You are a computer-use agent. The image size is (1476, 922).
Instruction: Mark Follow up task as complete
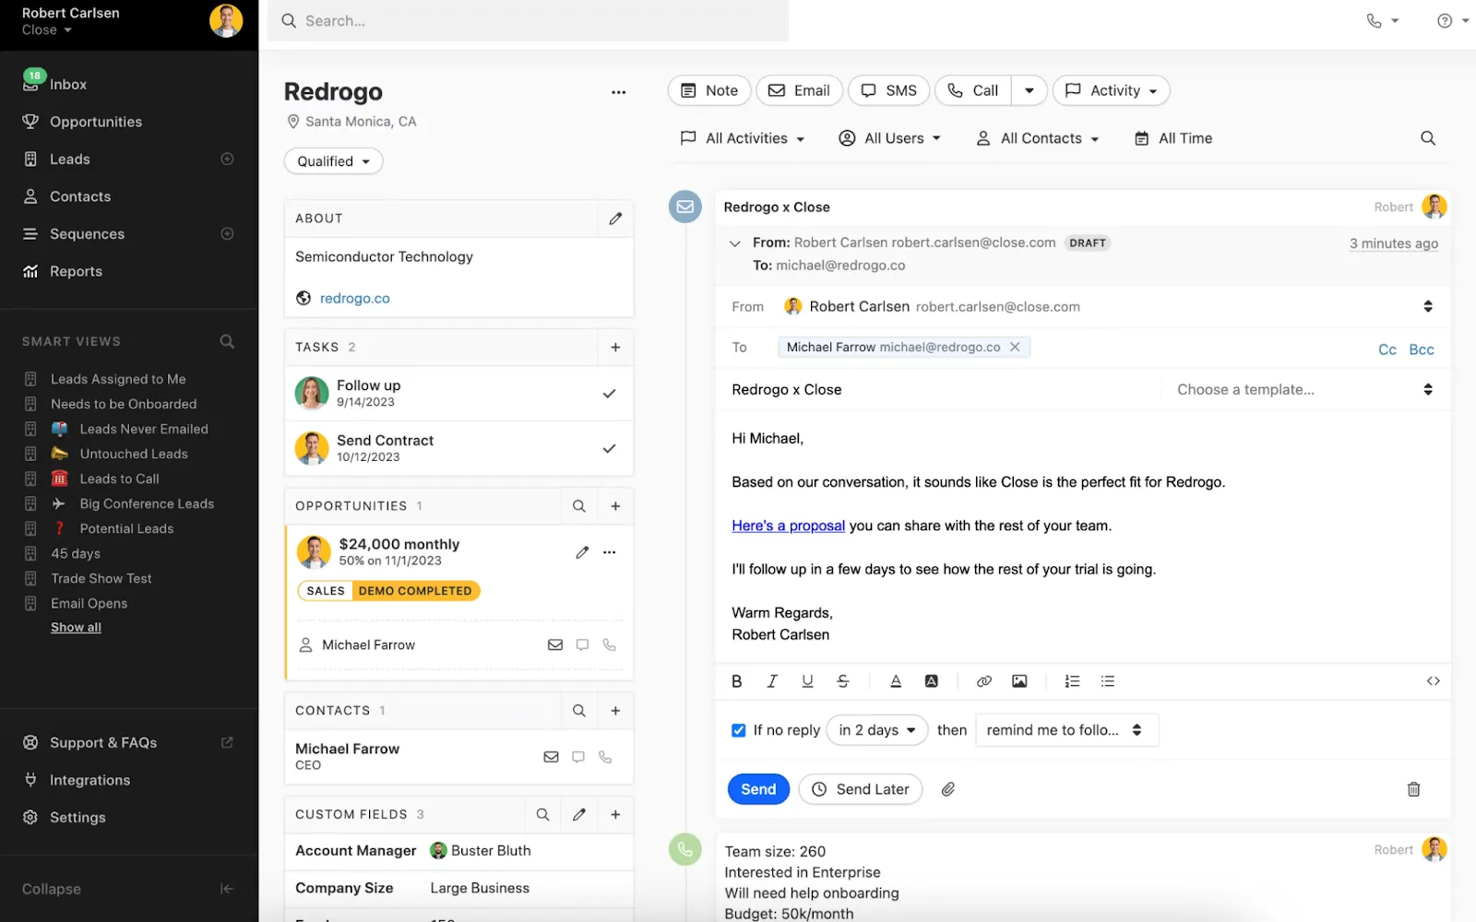(x=609, y=394)
